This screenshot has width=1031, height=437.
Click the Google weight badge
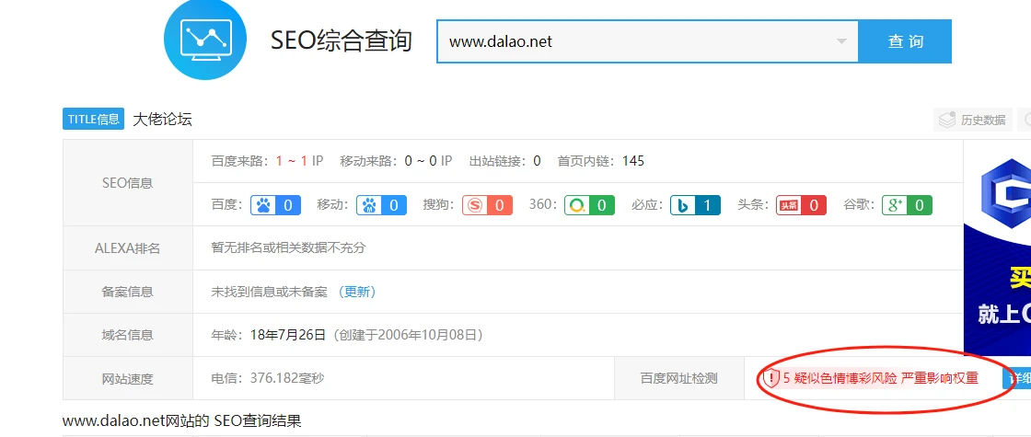pyautogui.click(x=907, y=205)
